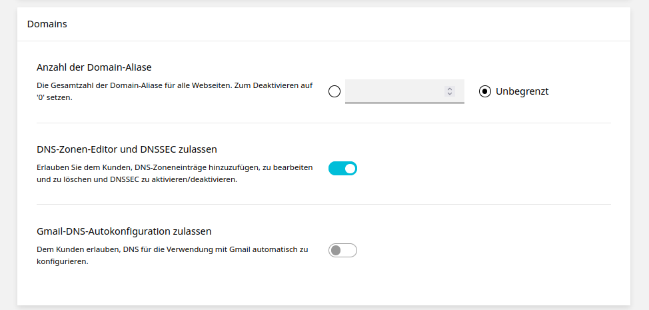Select the Unbegrenzt radio button
The image size is (649, 310).
(485, 91)
